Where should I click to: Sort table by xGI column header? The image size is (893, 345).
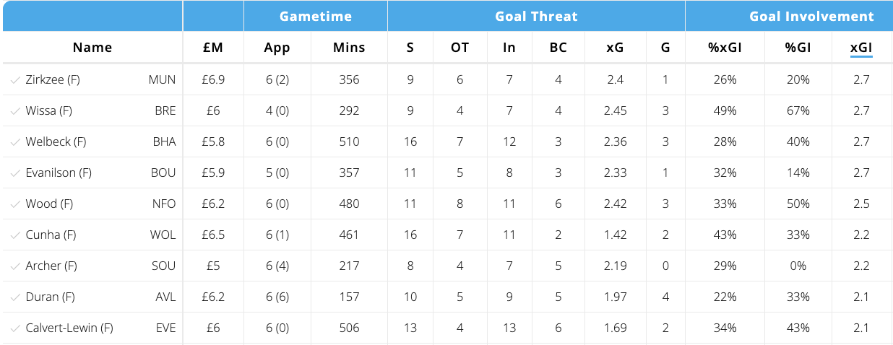[861, 48]
